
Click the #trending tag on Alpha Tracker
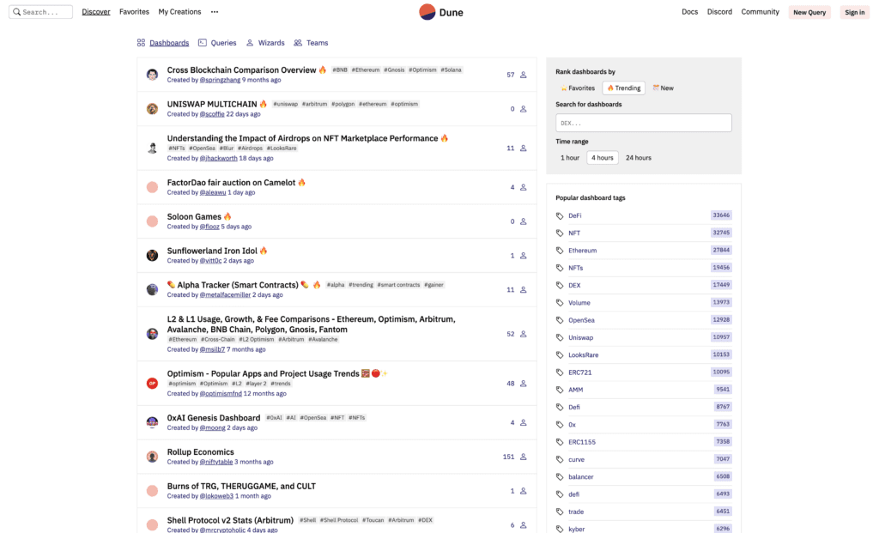pyautogui.click(x=361, y=285)
